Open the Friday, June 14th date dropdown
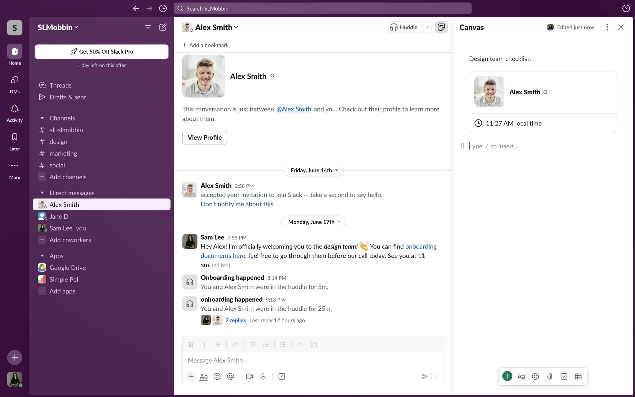635x397 pixels. [x=313, y=170]
